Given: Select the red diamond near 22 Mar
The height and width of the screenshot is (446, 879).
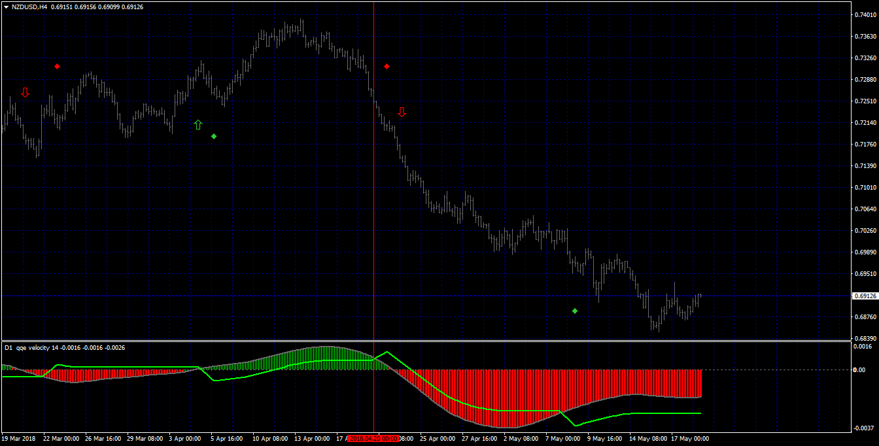Looking at the screenshot, I should point(58,67).
